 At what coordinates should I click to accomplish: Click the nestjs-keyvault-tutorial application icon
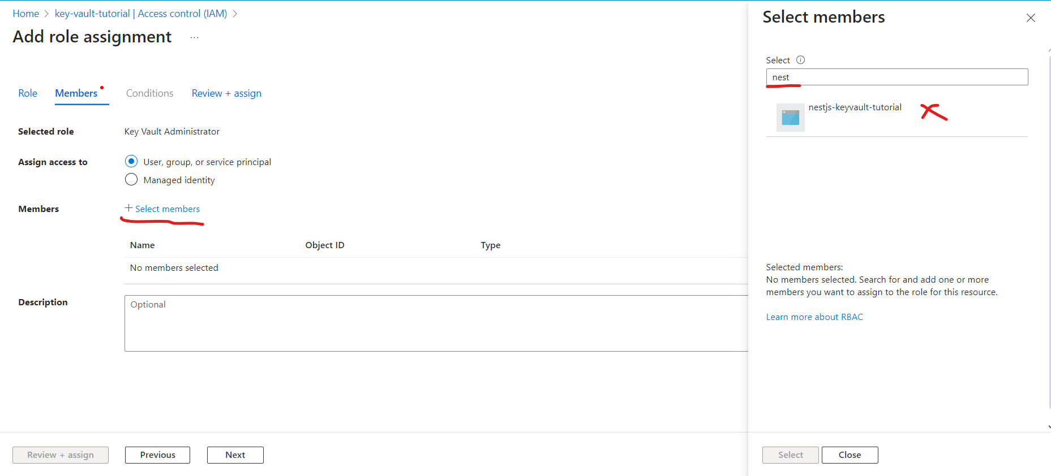(x=791, y=118)
